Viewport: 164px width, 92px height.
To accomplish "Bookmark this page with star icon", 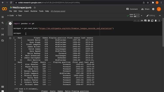I will 148,3.
